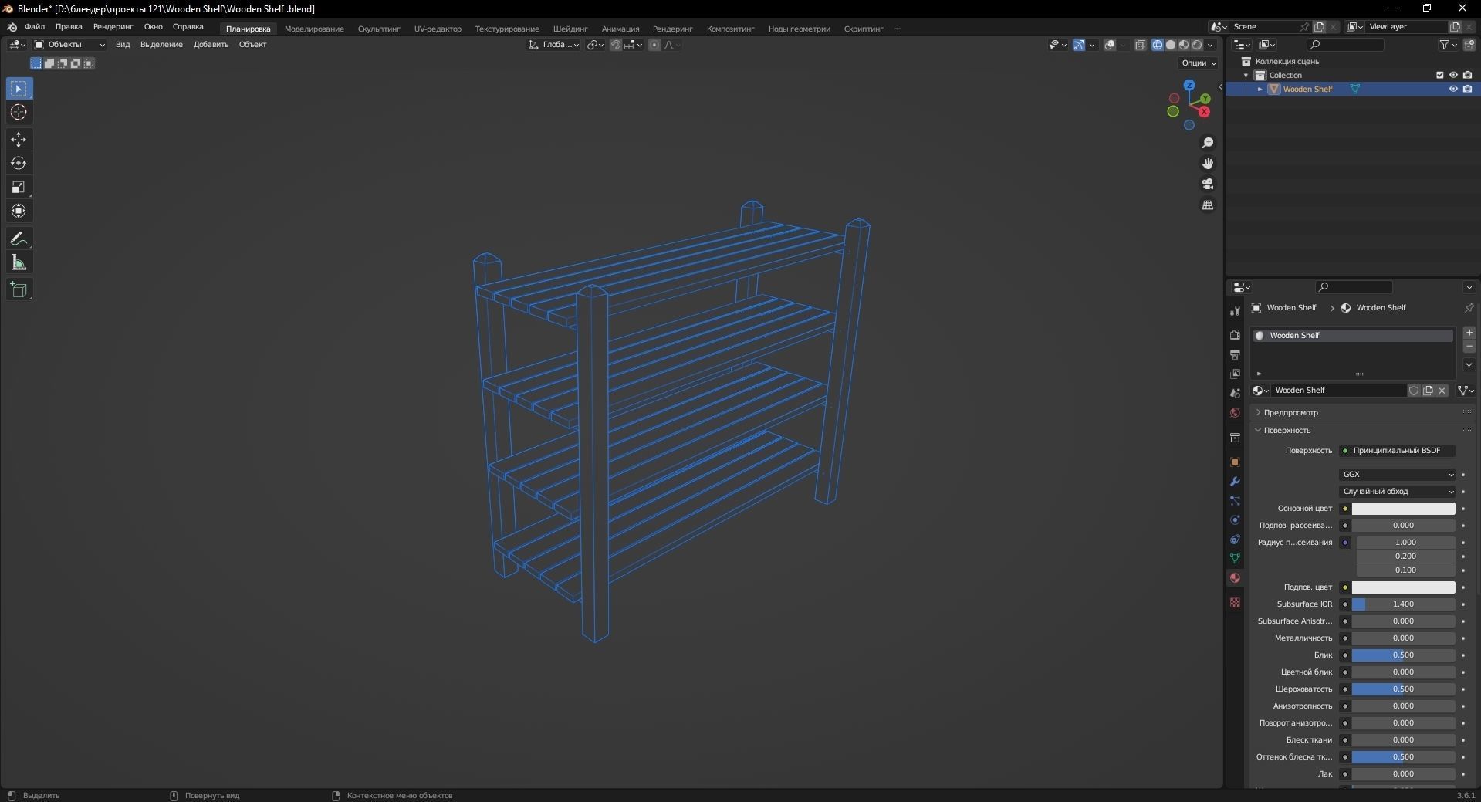Choose the Add Cube tool
The height and width of the screenshot is (802, 1481).
pos(19,289)
